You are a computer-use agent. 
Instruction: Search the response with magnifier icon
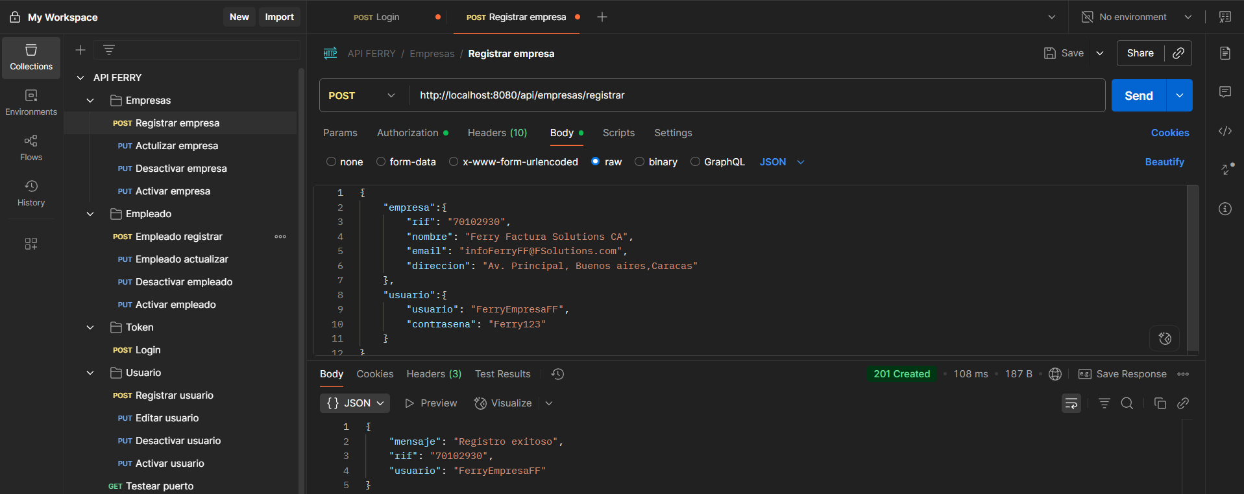pyautogui.click(x=1127, y=403)
